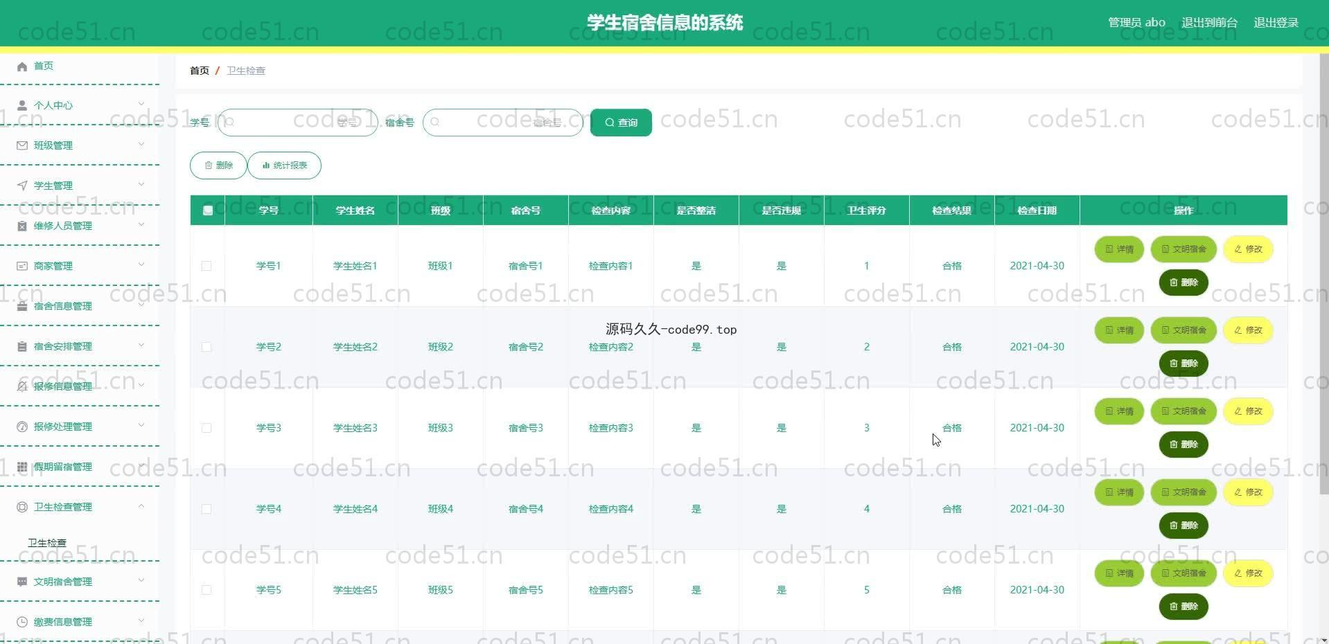The image size is (1329, 644).
Task: Click the icon beside 报修处理管理
Action: 22,427
